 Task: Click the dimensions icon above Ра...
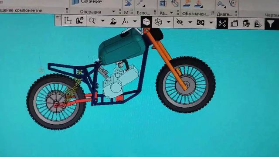click(x=163, y=3)
